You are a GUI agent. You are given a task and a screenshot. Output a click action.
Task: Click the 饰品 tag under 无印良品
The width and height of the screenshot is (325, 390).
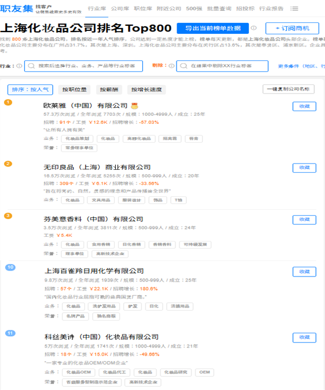click(158, 200)
